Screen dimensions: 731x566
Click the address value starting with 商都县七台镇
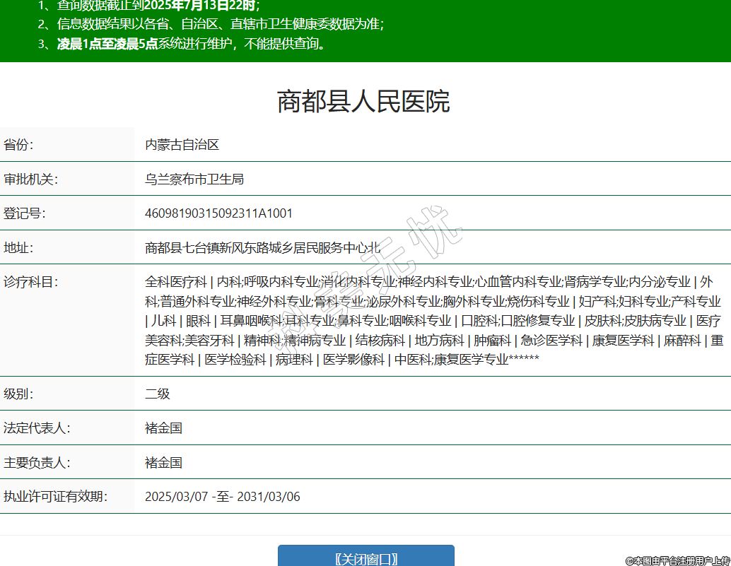click(262, 248)
